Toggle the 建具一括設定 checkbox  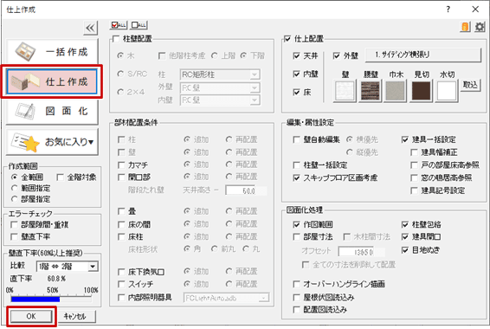coord(405,139)
